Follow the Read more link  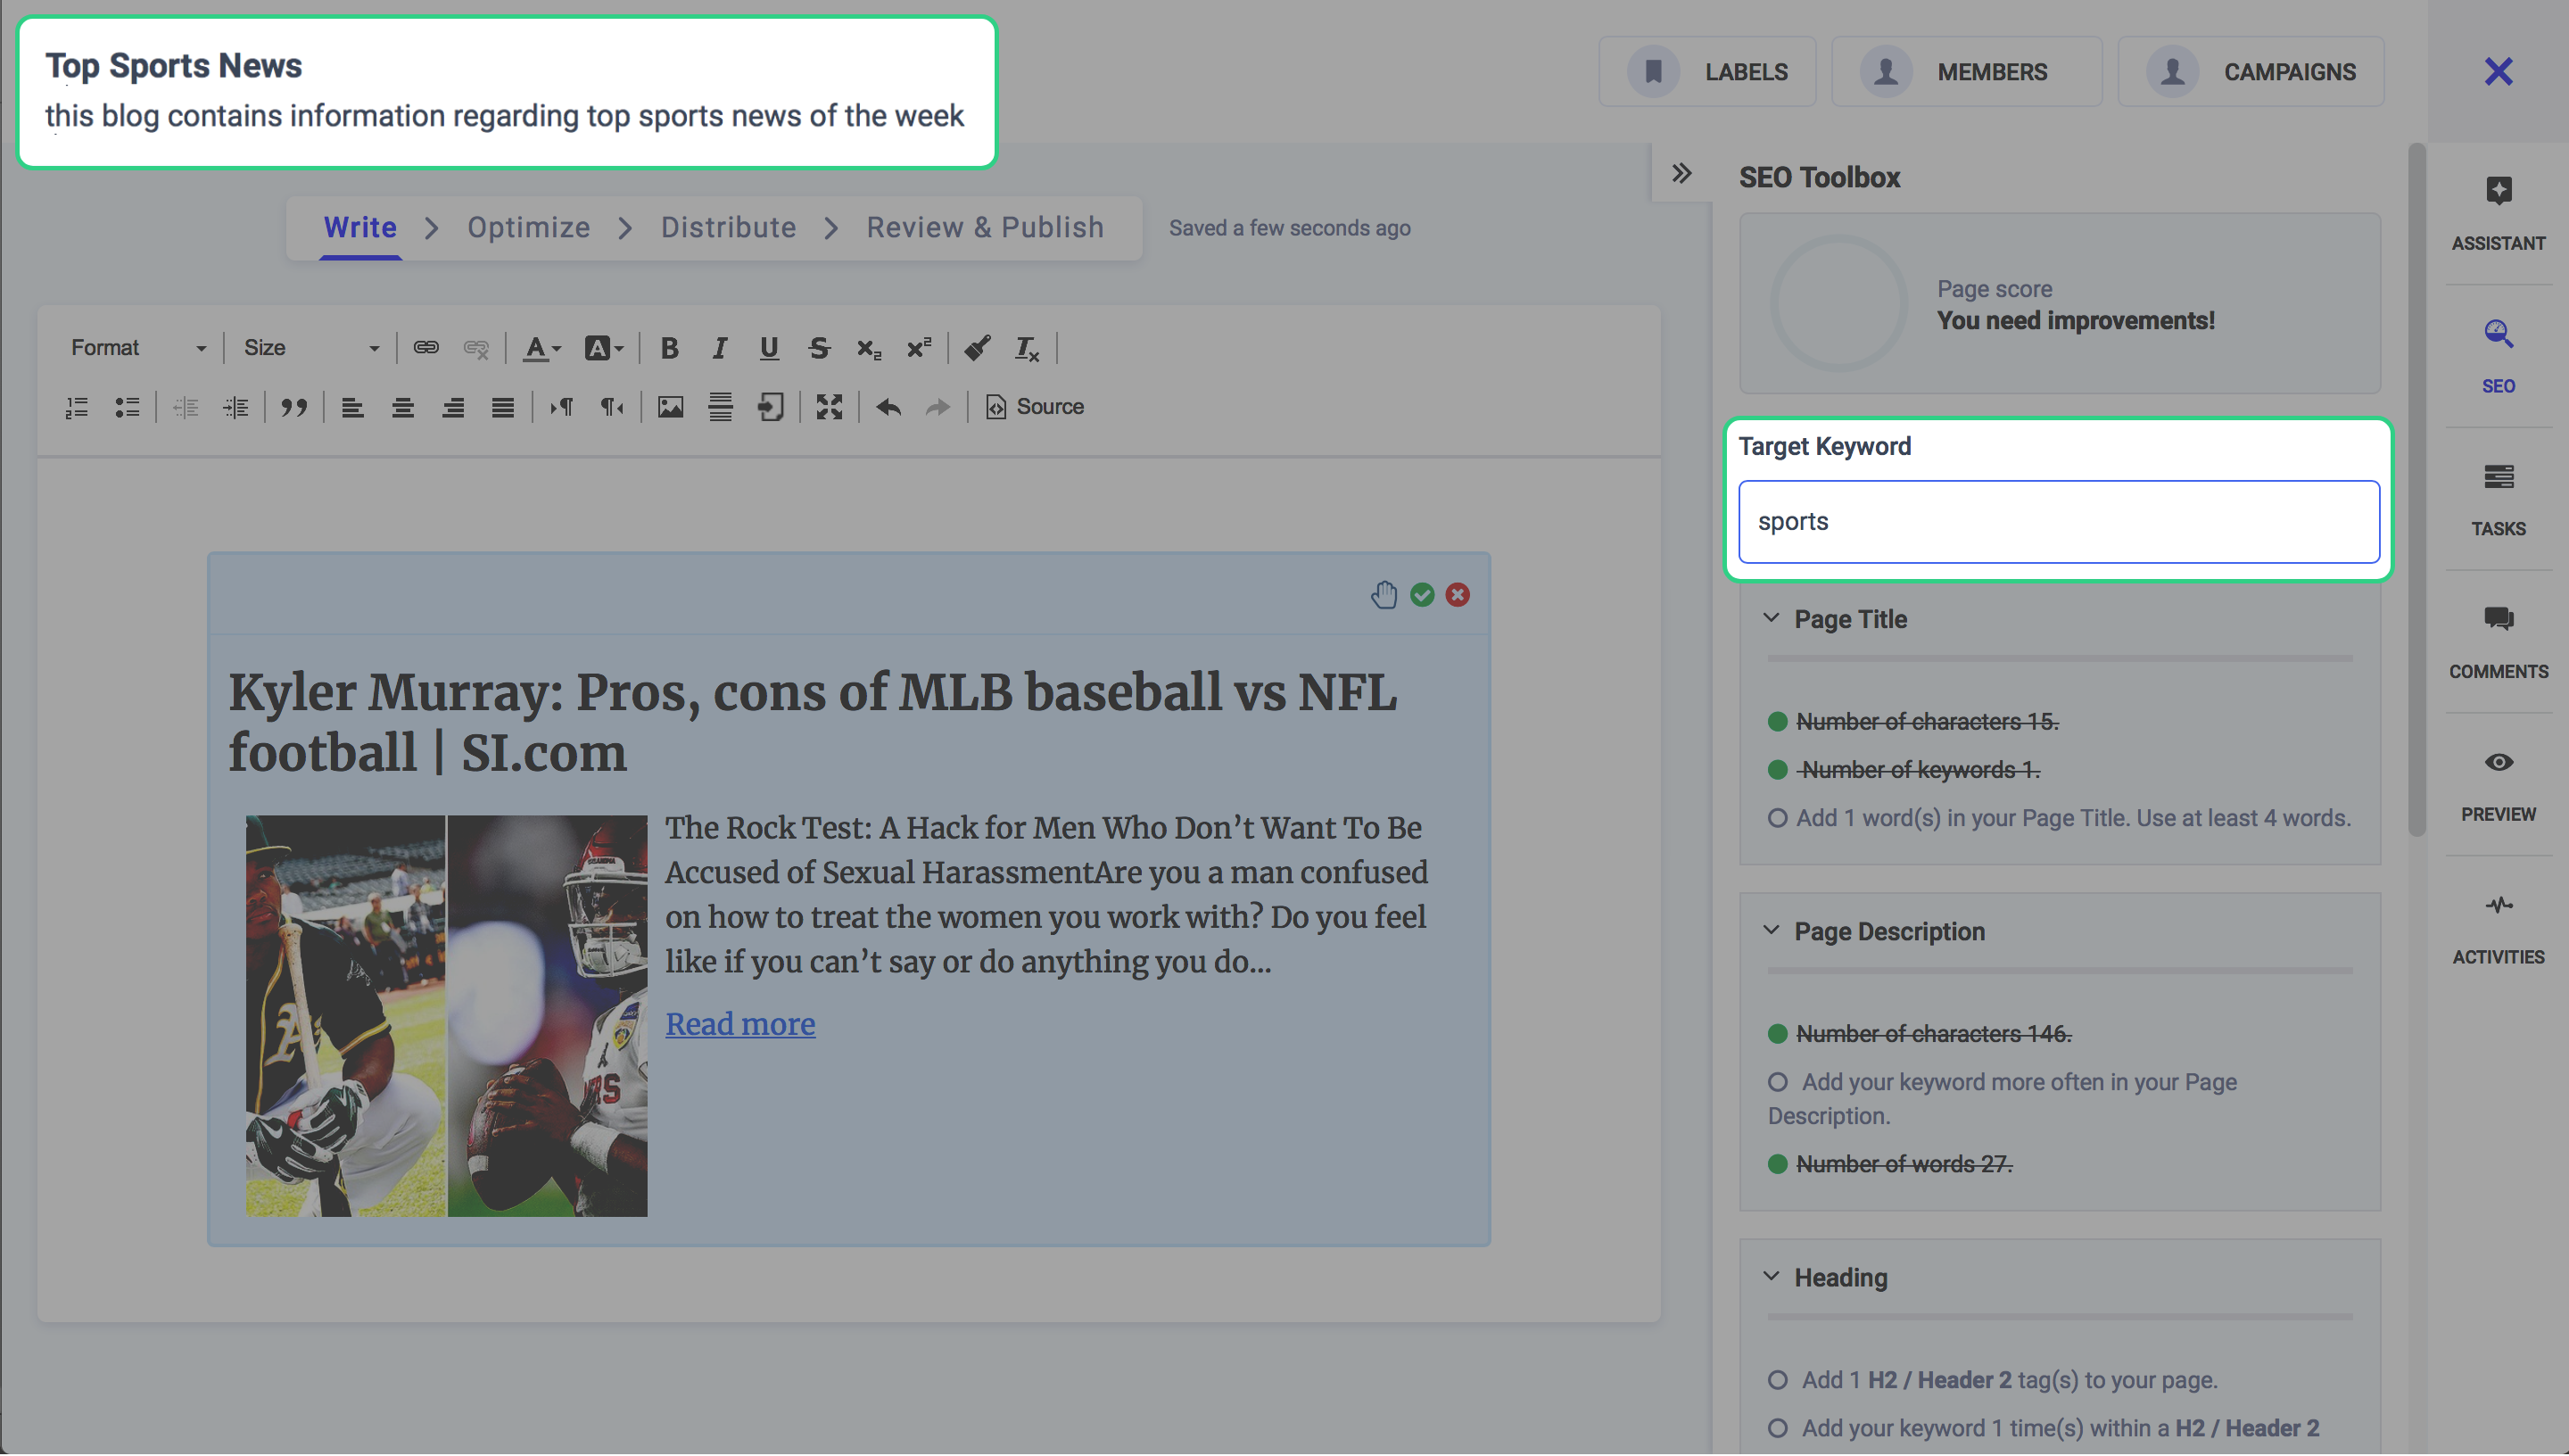[x=740, y=1024]
